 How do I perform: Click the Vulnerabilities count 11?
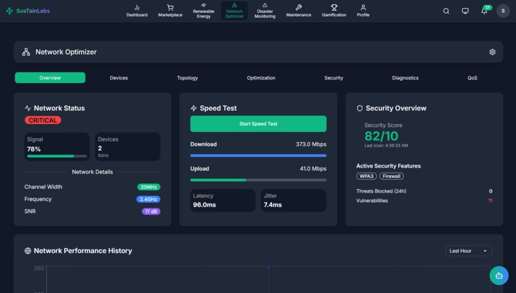(490, 201)
